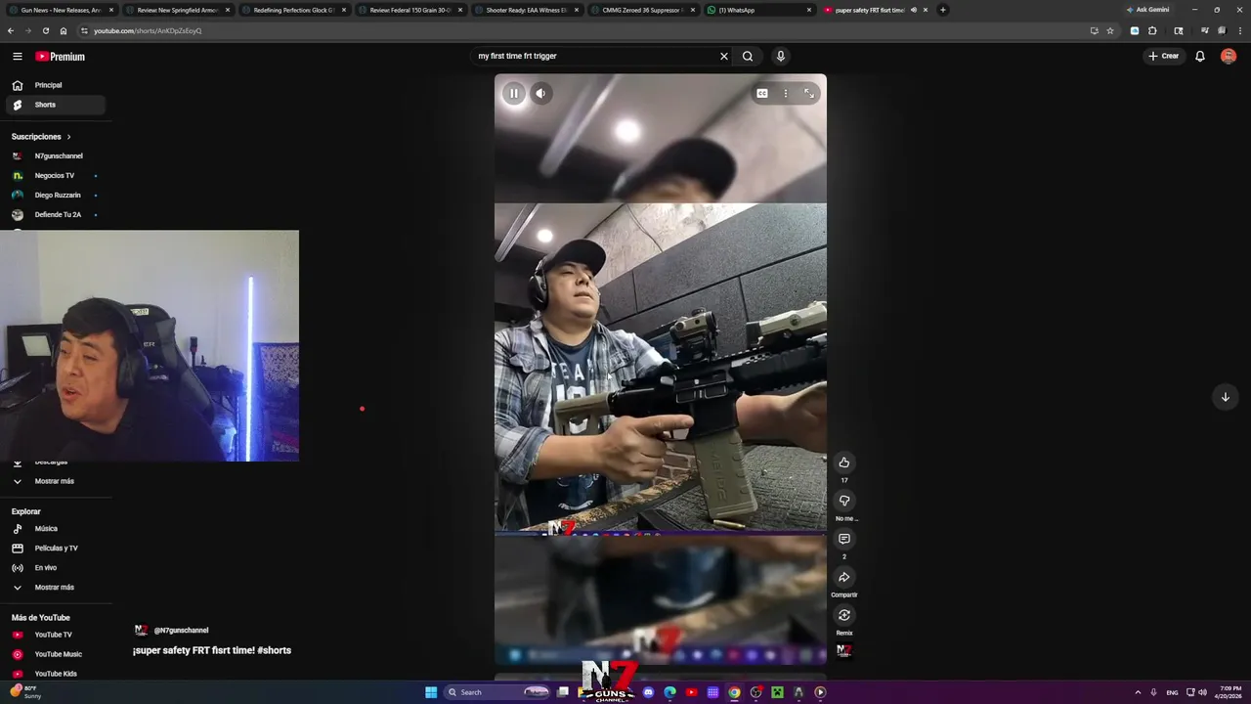Enter fullscreen on the Short player
1251x704 pixels.
(809, 94)
